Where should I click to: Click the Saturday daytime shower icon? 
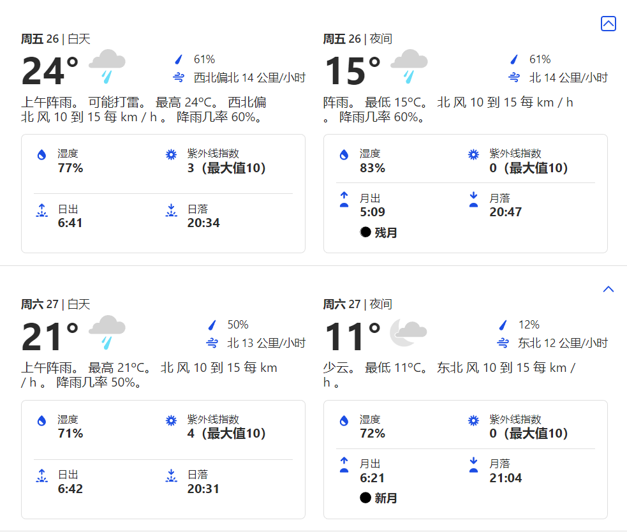(x=107, y=332)
